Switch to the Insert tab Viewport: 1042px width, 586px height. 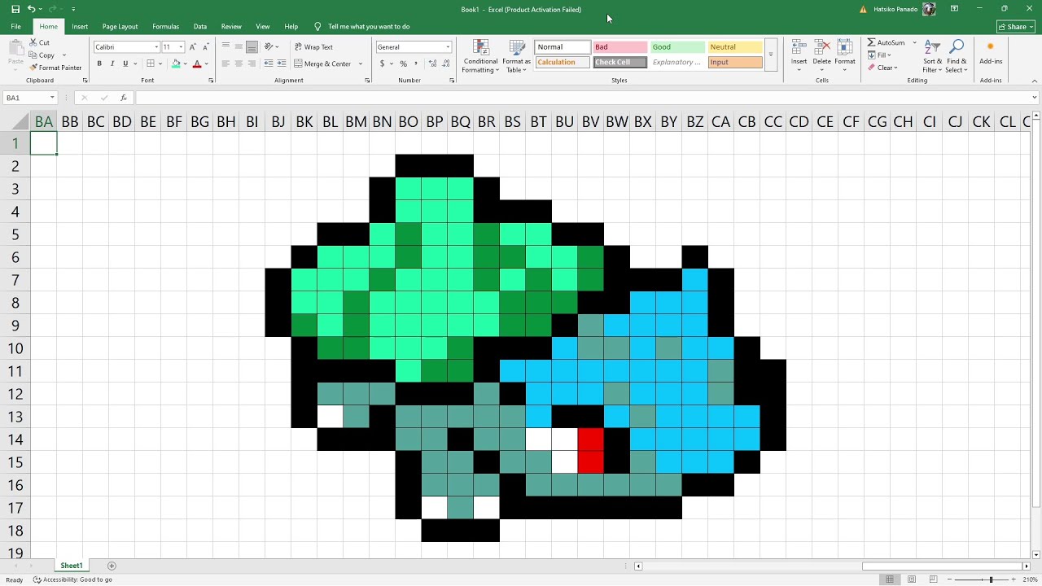click(x=80, y=27)
